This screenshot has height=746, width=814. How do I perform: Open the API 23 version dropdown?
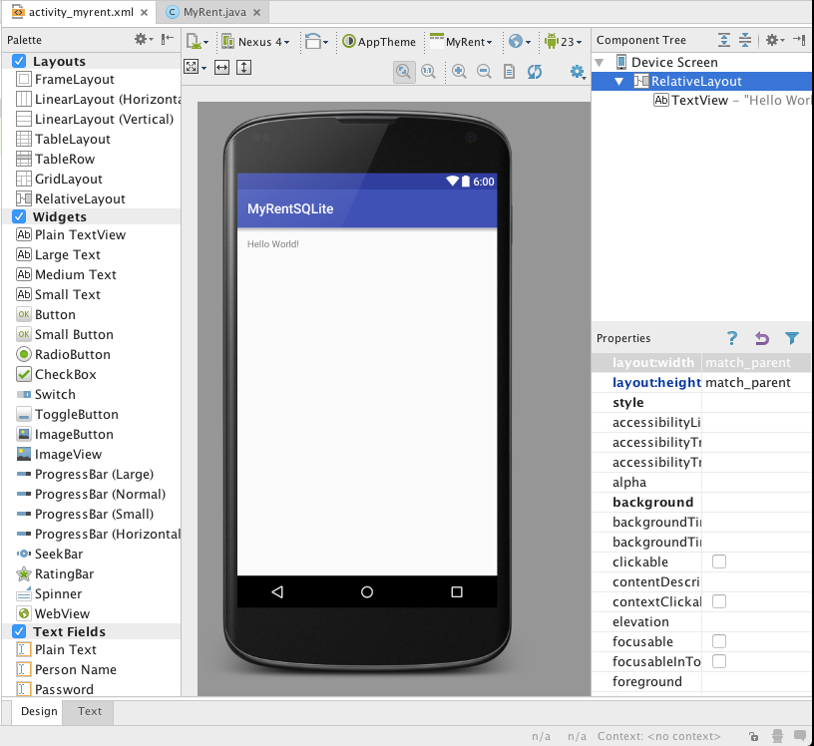(567, 42)
